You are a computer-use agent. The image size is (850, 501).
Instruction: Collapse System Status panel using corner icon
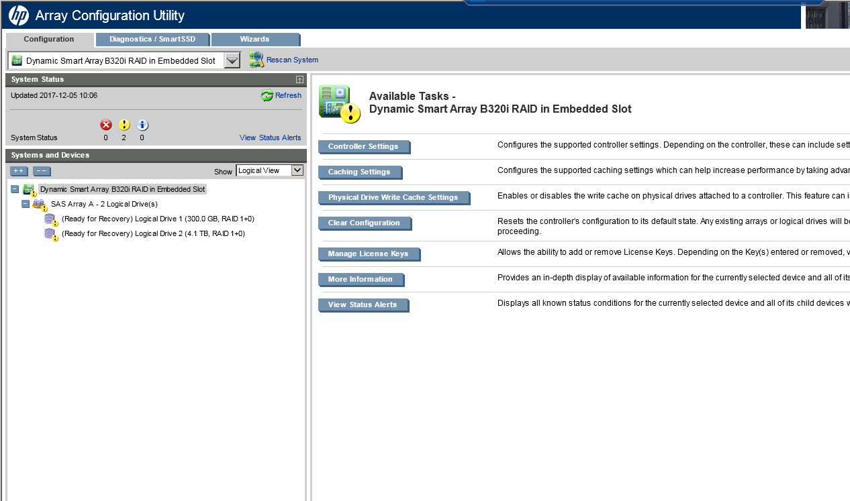click(x=299, y=80)
